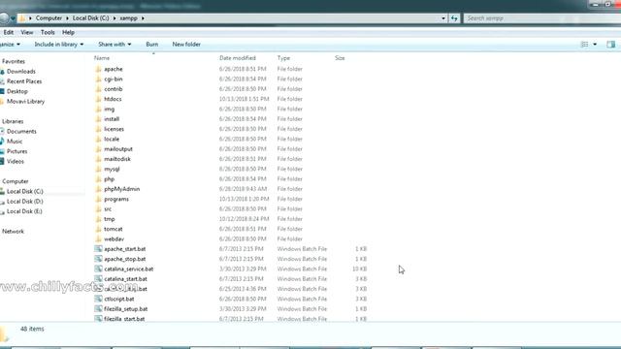Image resolution: width=621 pixels, height=349 pixels.
Task: Select the php folder icon
Action: (99, 178)
